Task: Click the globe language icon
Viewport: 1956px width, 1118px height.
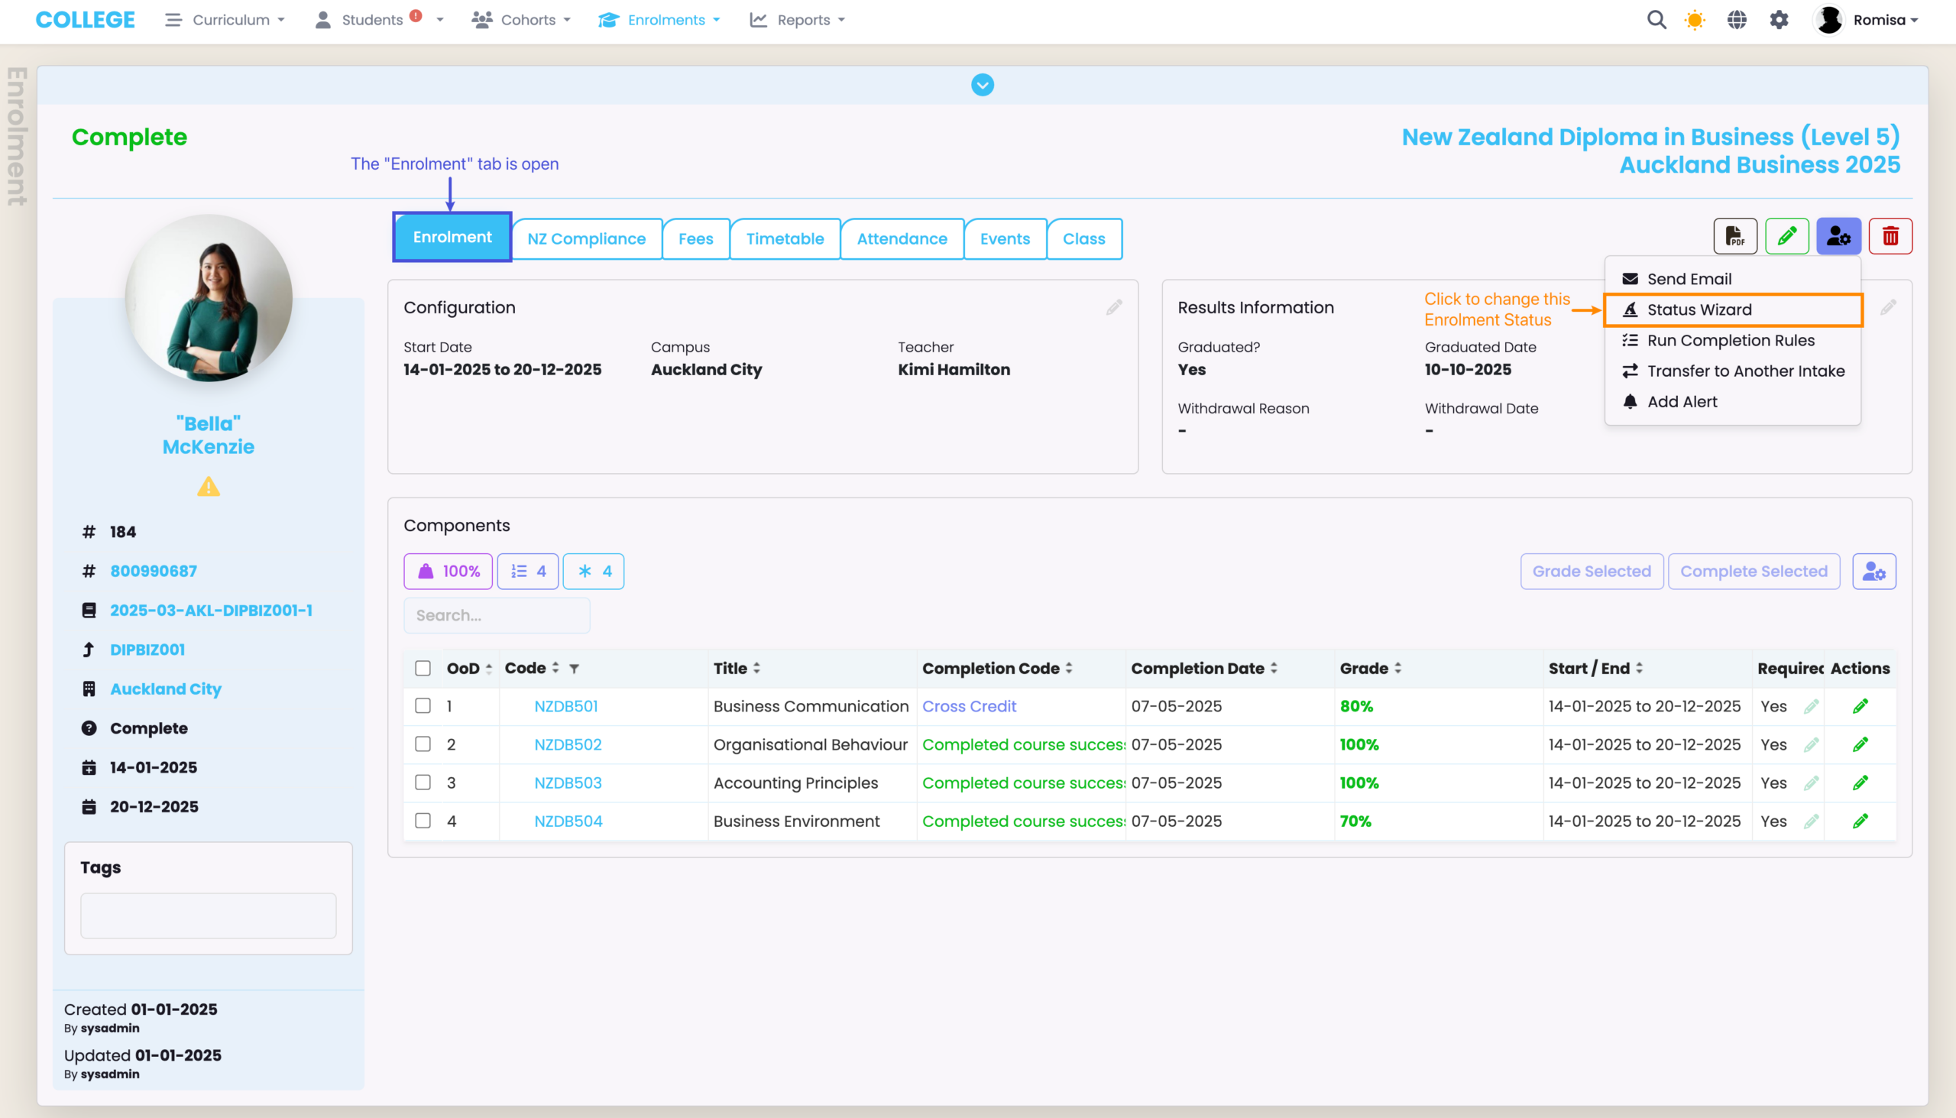Action: pyautogui.click(x=1737, y=20)
